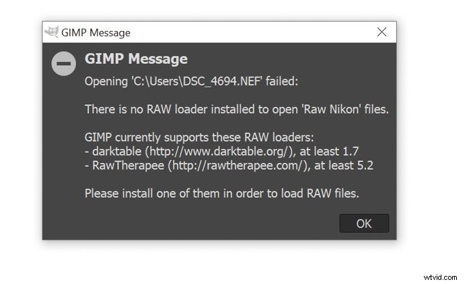Image resolution: width=471 pixels, height=284 pixels.
Task: Click the window title text in title bar
Action: tap(96, 32)
